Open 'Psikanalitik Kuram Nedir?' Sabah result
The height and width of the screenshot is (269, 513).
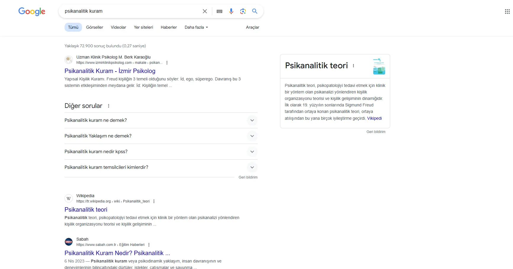click(117, 253)
